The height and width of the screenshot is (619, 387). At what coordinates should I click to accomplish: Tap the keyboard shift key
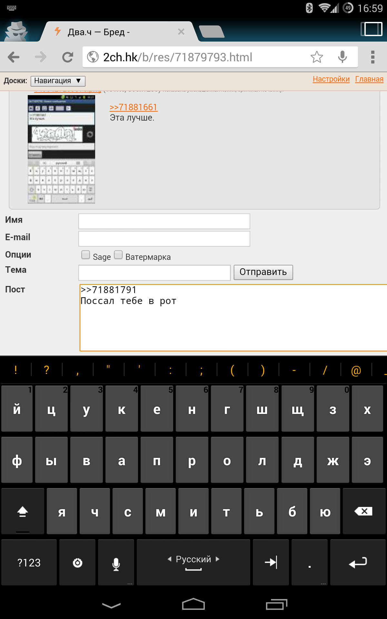click(23, 511)
